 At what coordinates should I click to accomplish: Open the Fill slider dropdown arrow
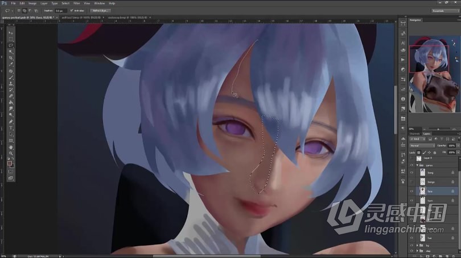click(458, 153)
